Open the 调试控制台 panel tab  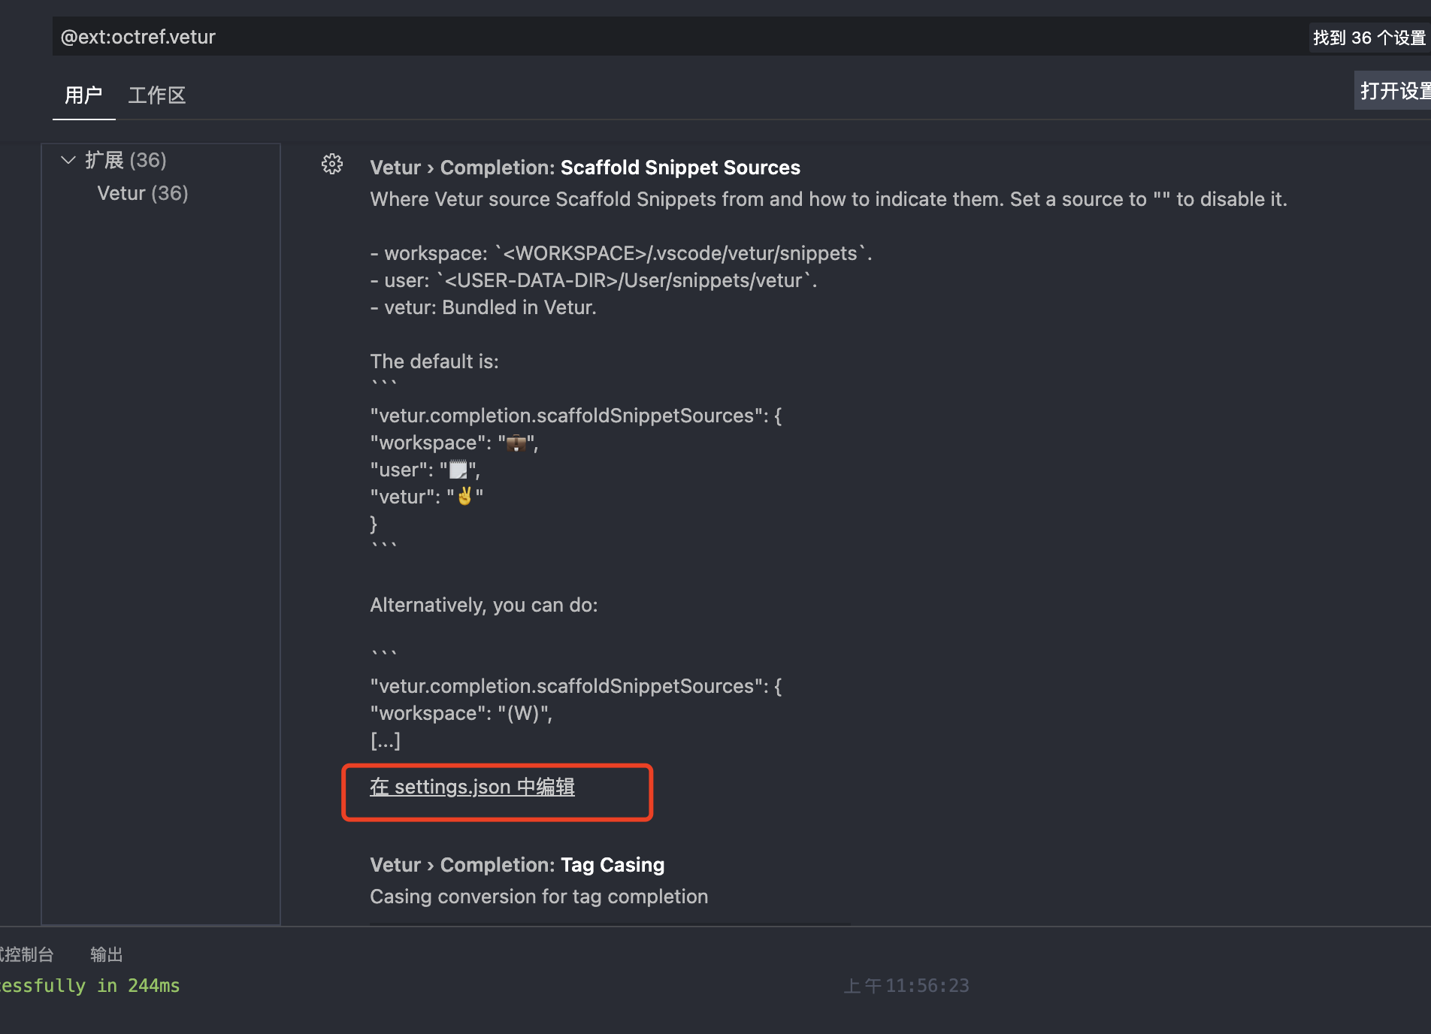(27, 954)
